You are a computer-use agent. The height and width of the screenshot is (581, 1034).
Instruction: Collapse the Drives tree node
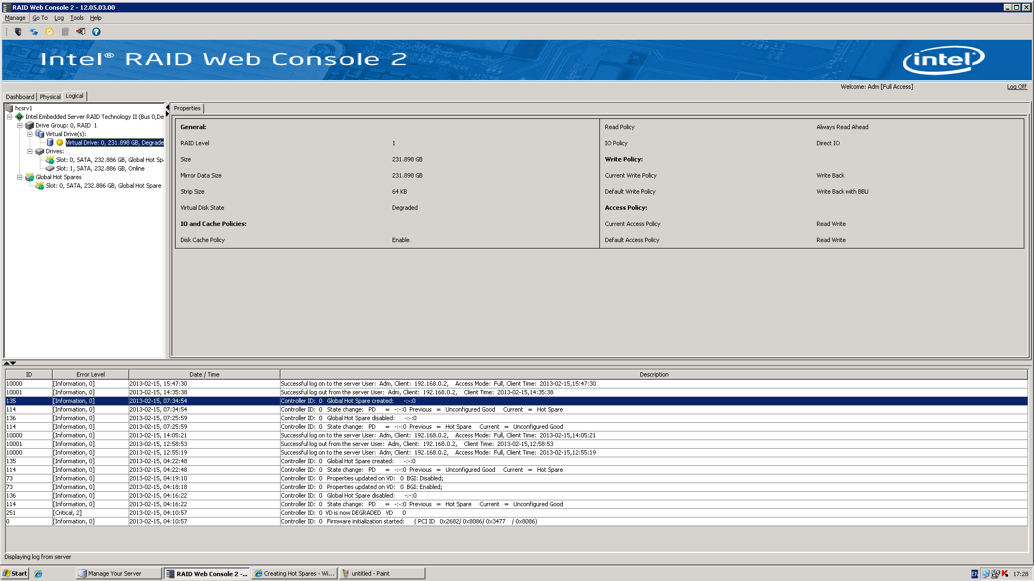pos(30,151)
